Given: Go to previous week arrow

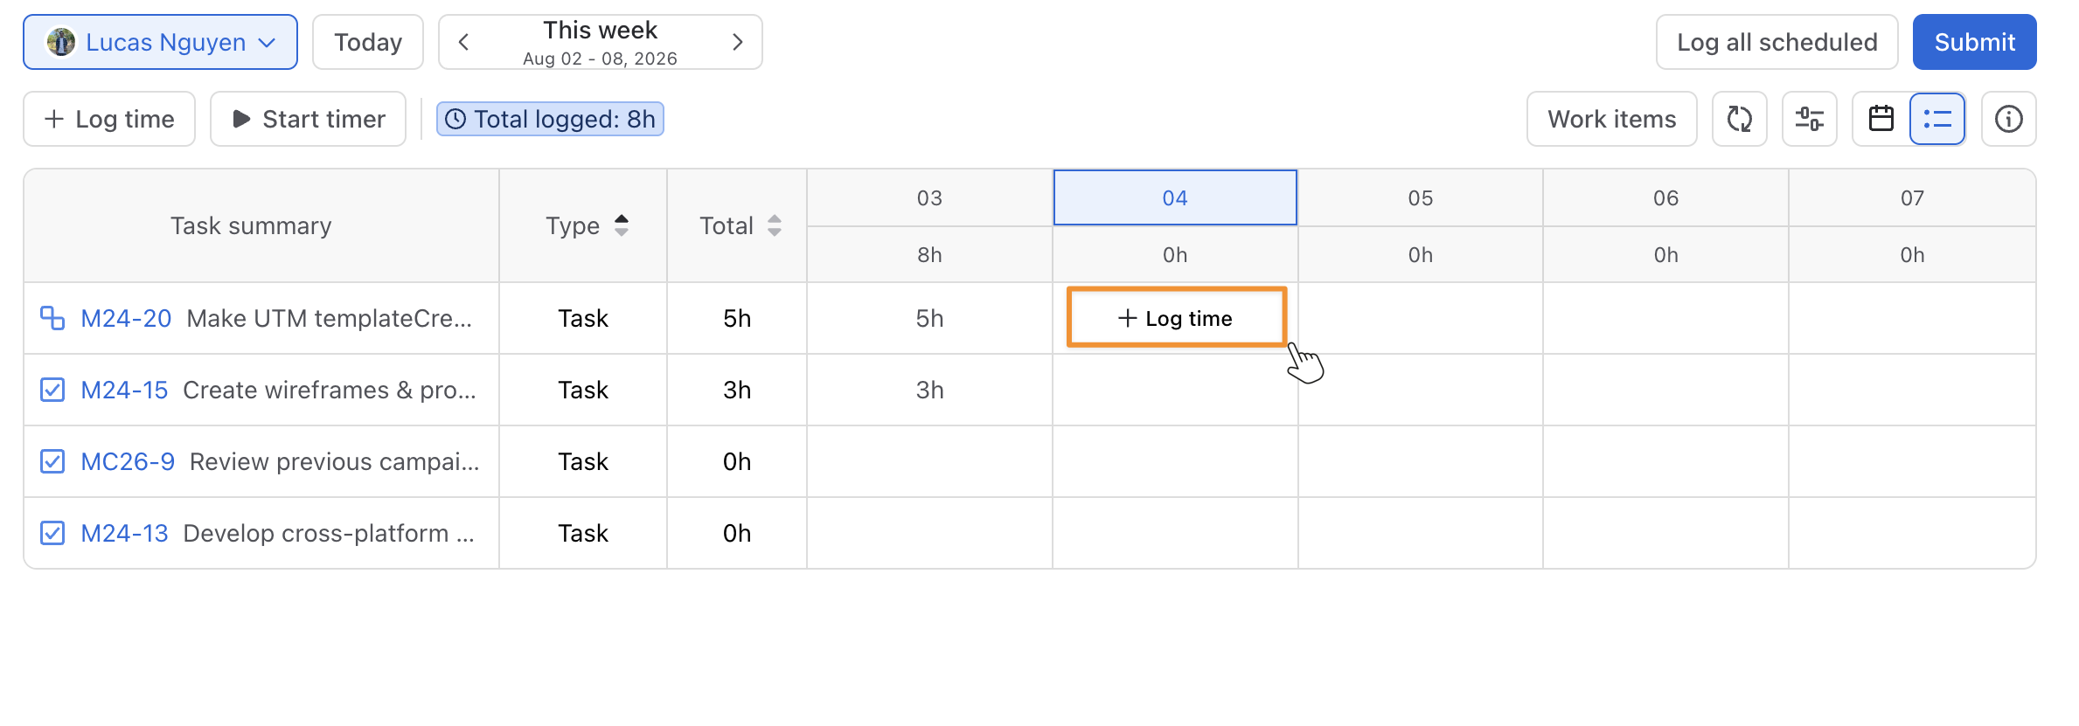Looking at the screenshot, I should (x=464, y=42).
